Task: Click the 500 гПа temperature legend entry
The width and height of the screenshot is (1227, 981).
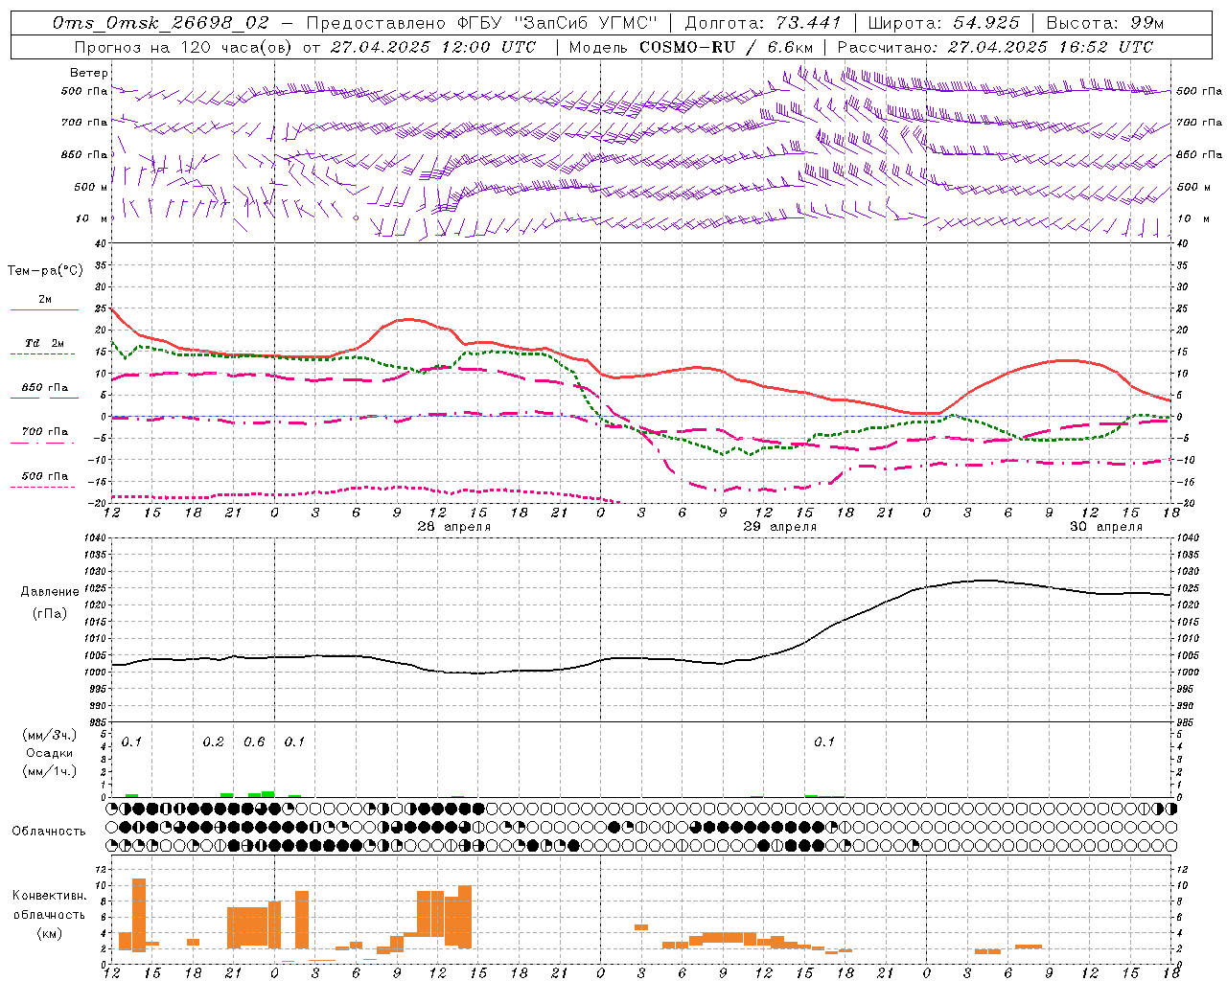Action: click(45, 476)
